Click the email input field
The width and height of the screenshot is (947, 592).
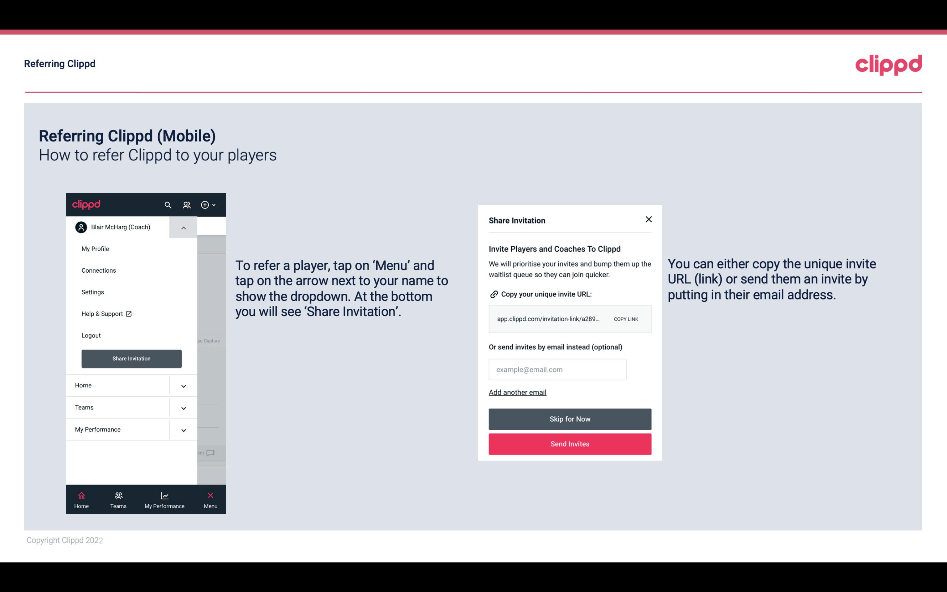coord(558,369)
